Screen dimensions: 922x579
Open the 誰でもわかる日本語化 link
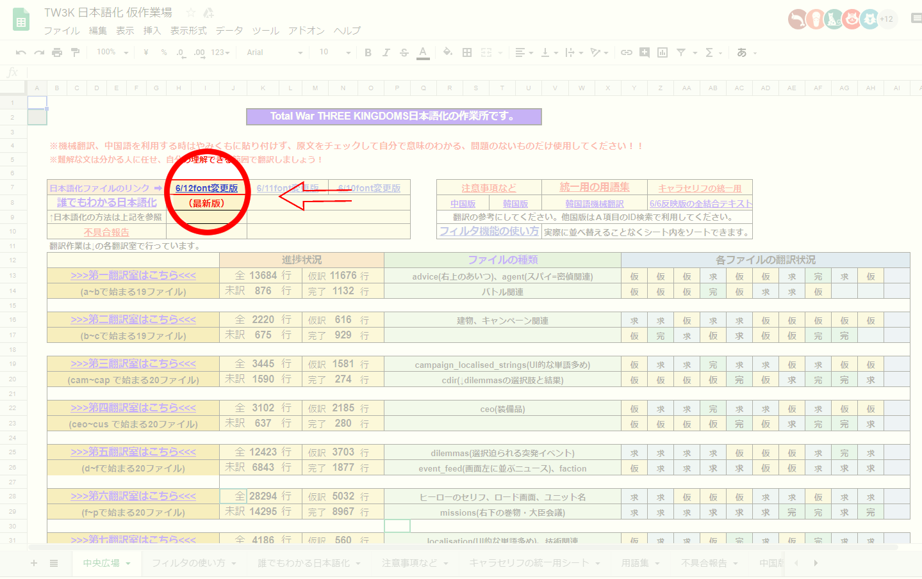tap(107, 202)
